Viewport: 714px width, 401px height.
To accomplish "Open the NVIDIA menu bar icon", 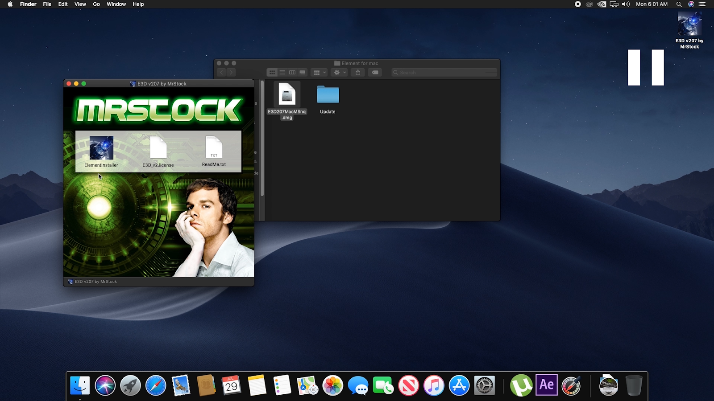I will tap(602, 4).
